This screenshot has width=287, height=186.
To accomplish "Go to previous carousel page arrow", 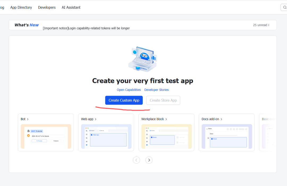I will (x=136, y=160).
